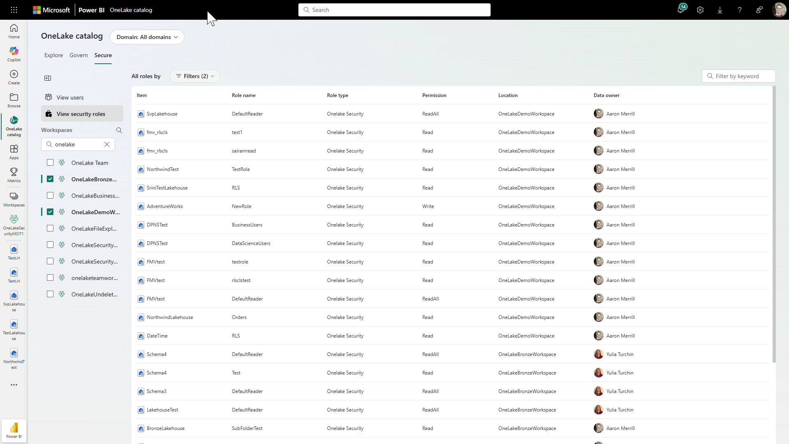This screenshot has width=789, height=444.
Task: Open the Metrics section from the left rail
Action: tap(14, 174)
